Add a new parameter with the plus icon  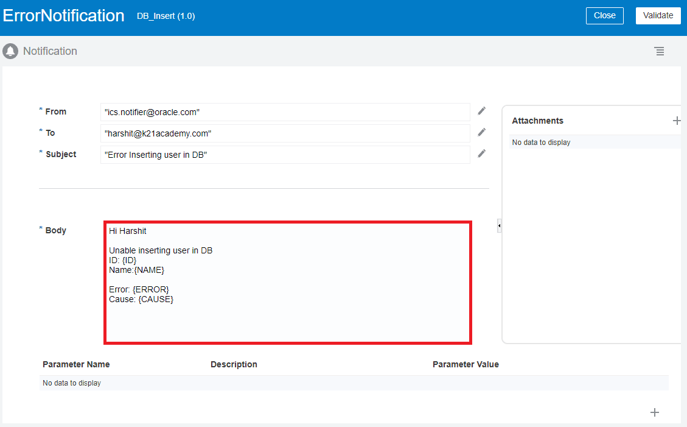click(654, 412)
